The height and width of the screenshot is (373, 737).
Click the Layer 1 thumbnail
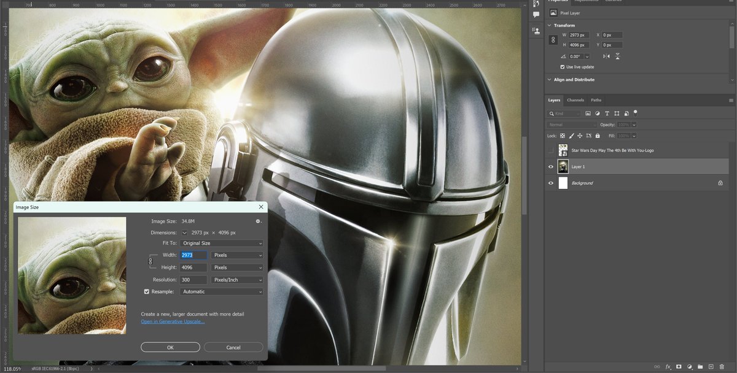(x=563, y=166)
